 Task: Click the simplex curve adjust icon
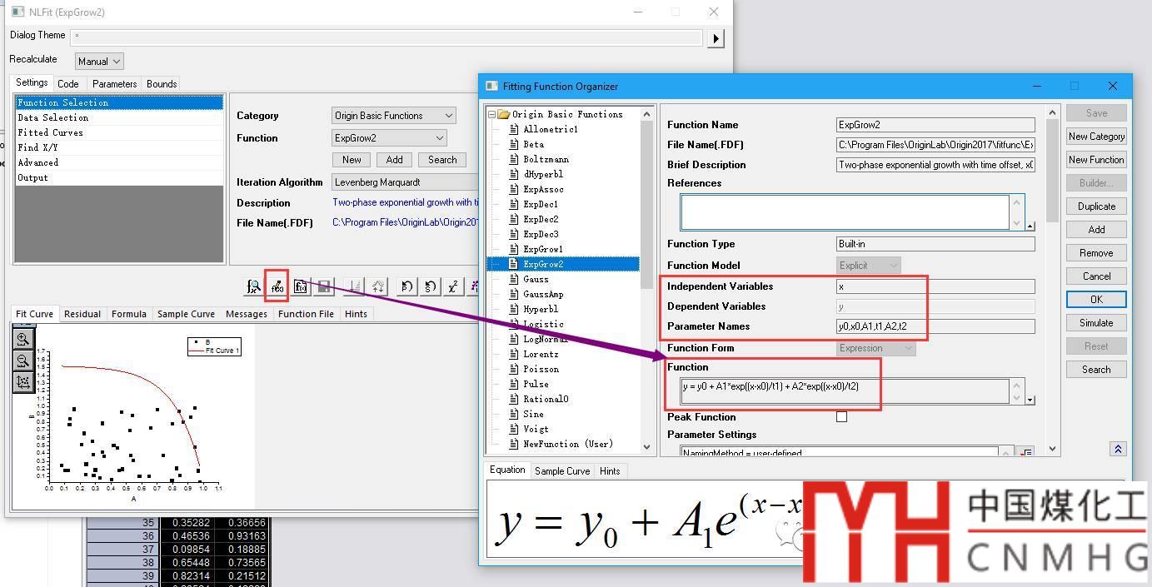click(378, 286)
